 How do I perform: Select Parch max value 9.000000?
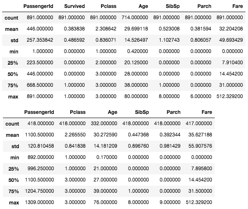click(170, 202)
